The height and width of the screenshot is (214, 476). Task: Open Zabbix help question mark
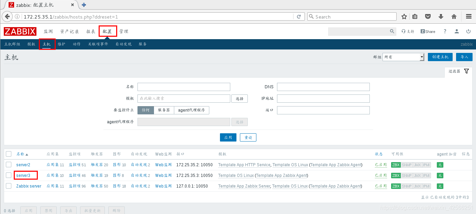(445, 31)
